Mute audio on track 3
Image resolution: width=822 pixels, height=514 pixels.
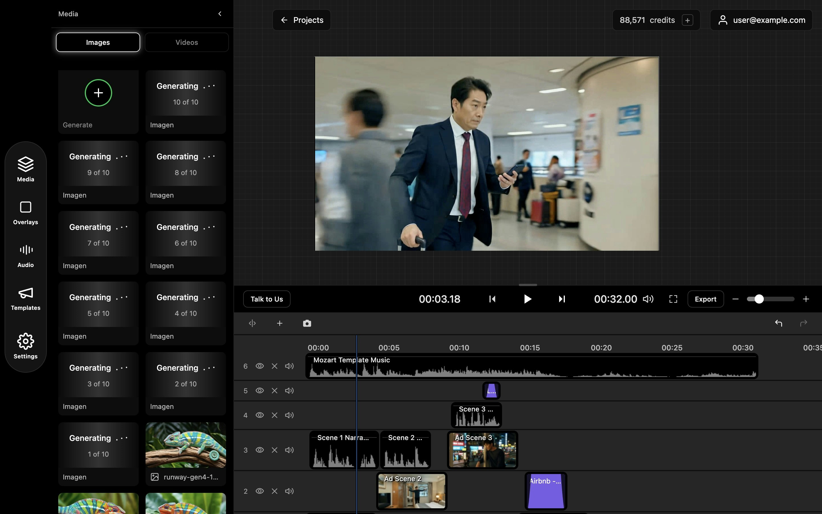coord(289,449)
